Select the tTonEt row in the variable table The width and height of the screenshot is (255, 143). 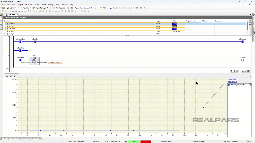point(125,31)
